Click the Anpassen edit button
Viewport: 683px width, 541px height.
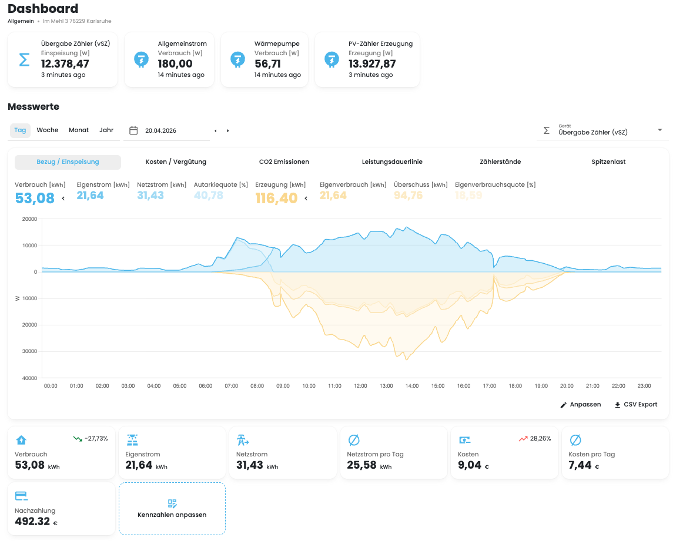click(x=581, y=405)
